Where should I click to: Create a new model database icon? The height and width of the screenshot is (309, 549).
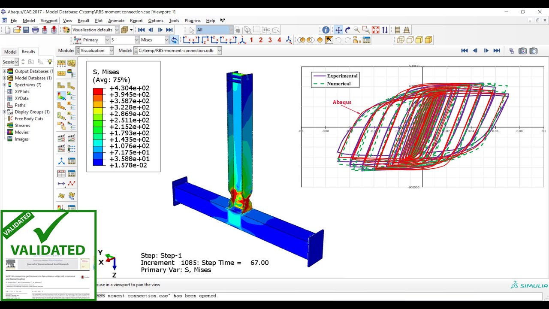(x=7, y=30)
